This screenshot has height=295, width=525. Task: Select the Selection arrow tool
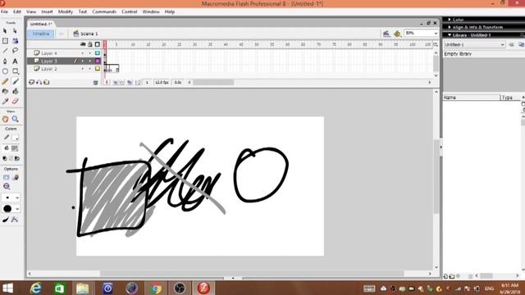point(5,31)
